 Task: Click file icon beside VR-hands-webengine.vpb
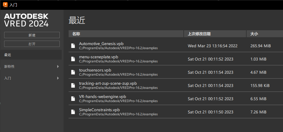73,99
